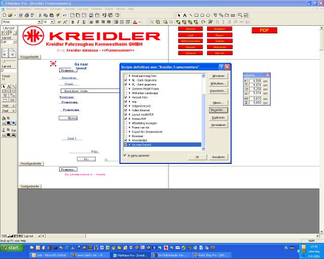324x259 pixels.
Task: Toggle Italic text formatting
Action: (78, 22)
